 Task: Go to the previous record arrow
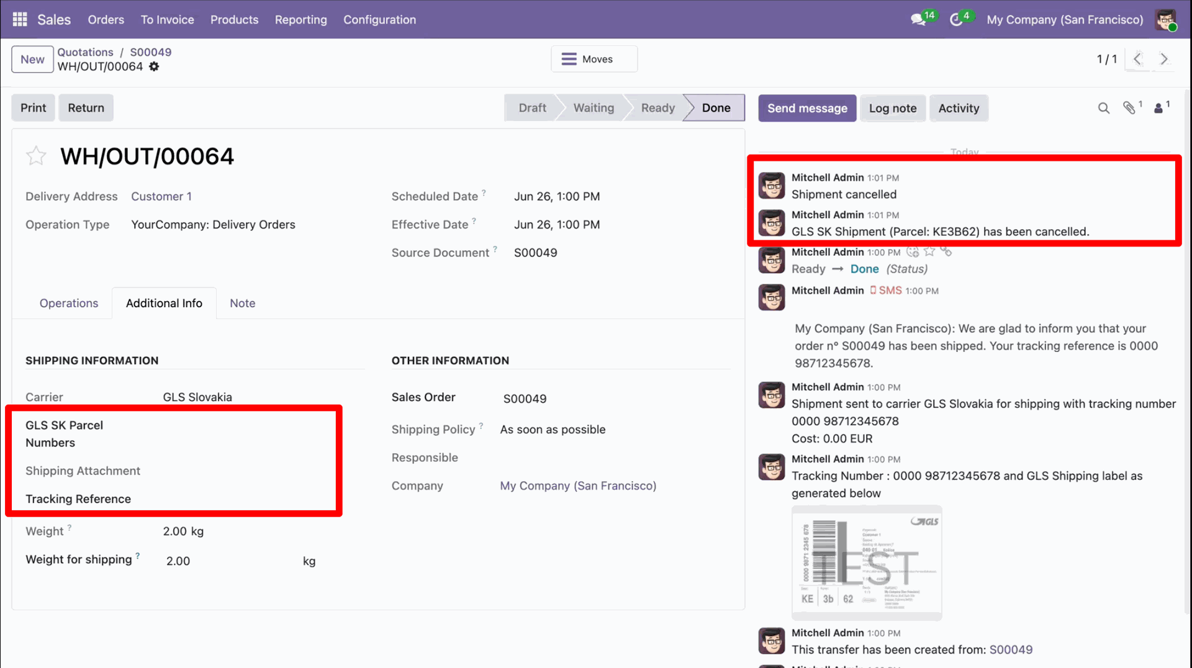(x=1137, y=59)
